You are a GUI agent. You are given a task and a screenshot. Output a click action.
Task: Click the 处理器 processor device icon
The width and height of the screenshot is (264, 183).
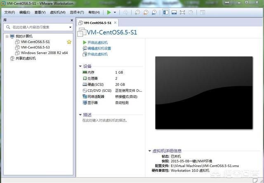(x=85, y=79)
